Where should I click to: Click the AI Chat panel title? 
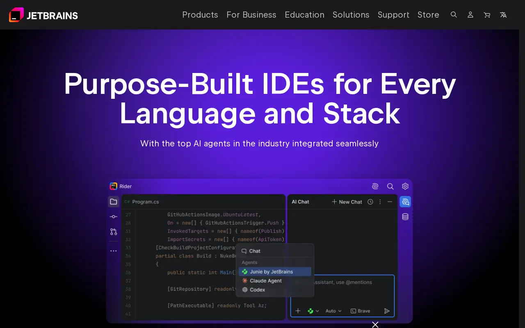[300, 202]
